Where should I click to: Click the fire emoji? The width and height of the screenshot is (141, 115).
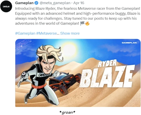pyautogui.click(x=87, y=23)
